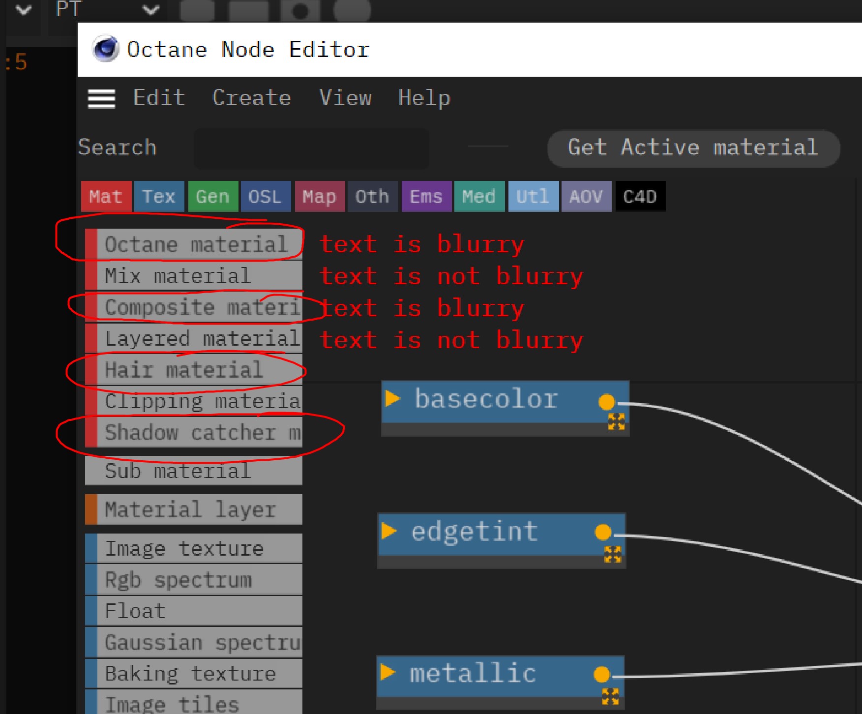Toggle the C4D node filter
Screen dimensions: 862x714
[x=640, y=197]
